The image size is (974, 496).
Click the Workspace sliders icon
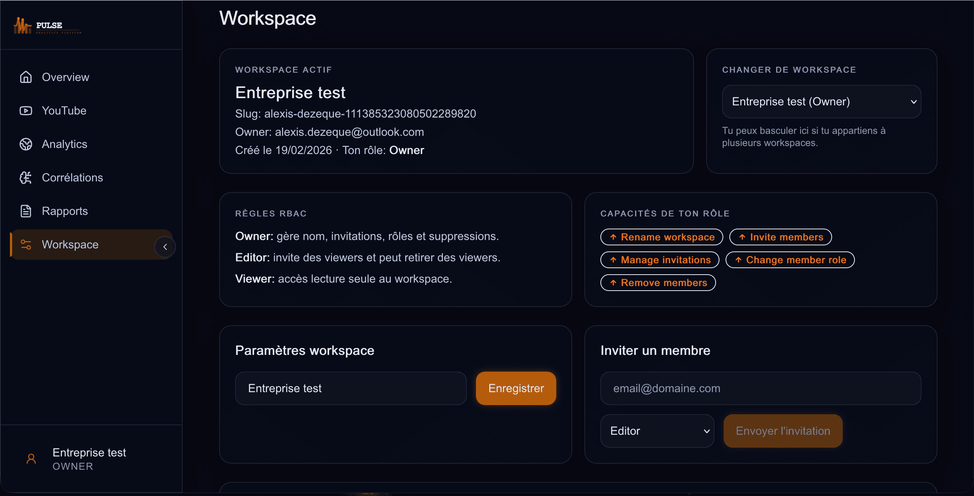[x=26, y=245]
